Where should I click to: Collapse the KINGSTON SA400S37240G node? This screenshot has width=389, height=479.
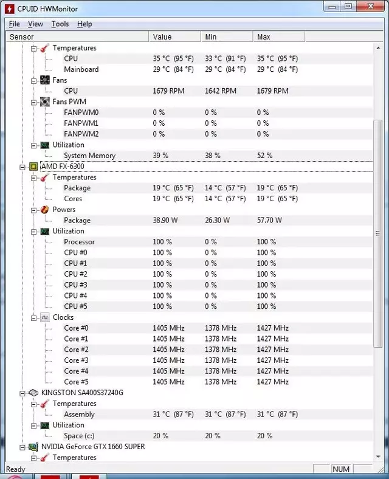(22, 393)
